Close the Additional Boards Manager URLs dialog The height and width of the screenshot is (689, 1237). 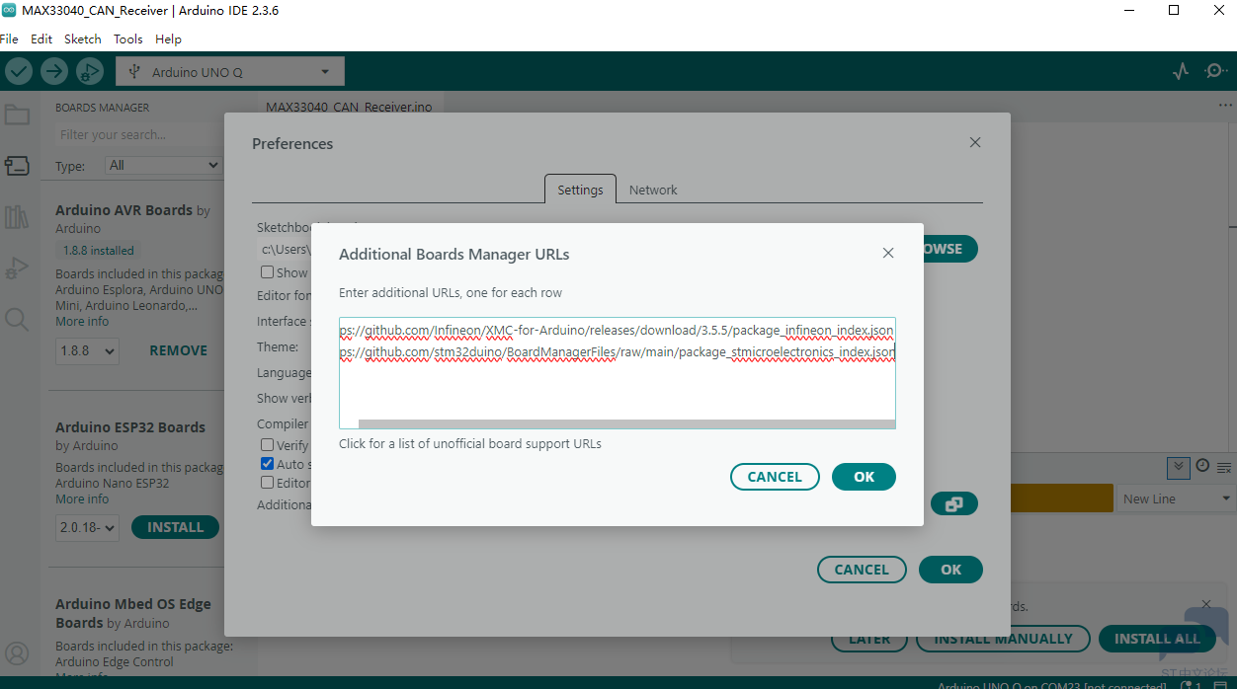pos(888,253)
